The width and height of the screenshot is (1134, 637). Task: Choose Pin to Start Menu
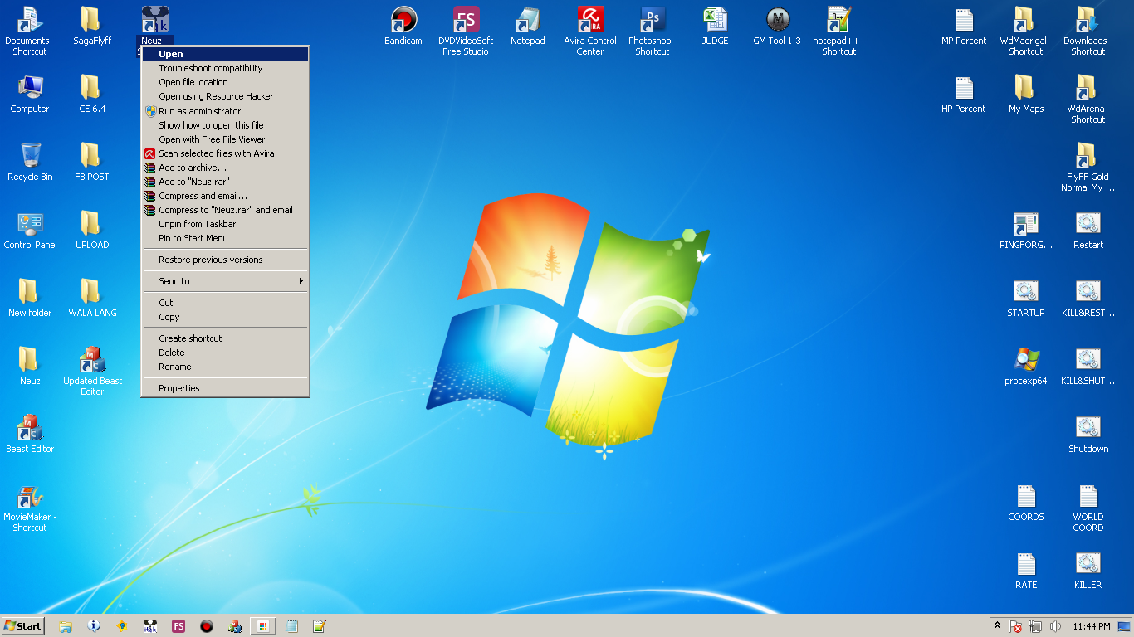click(225, 237)
